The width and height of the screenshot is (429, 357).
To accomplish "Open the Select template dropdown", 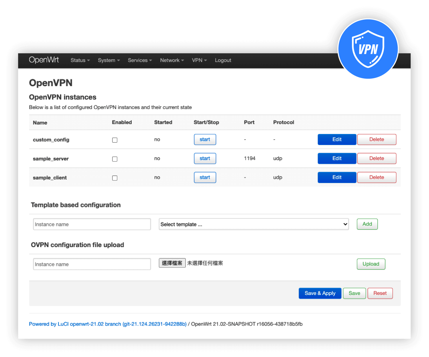I will click(254, 224).
